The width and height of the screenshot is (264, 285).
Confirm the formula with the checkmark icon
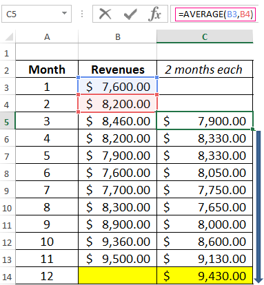130,14
